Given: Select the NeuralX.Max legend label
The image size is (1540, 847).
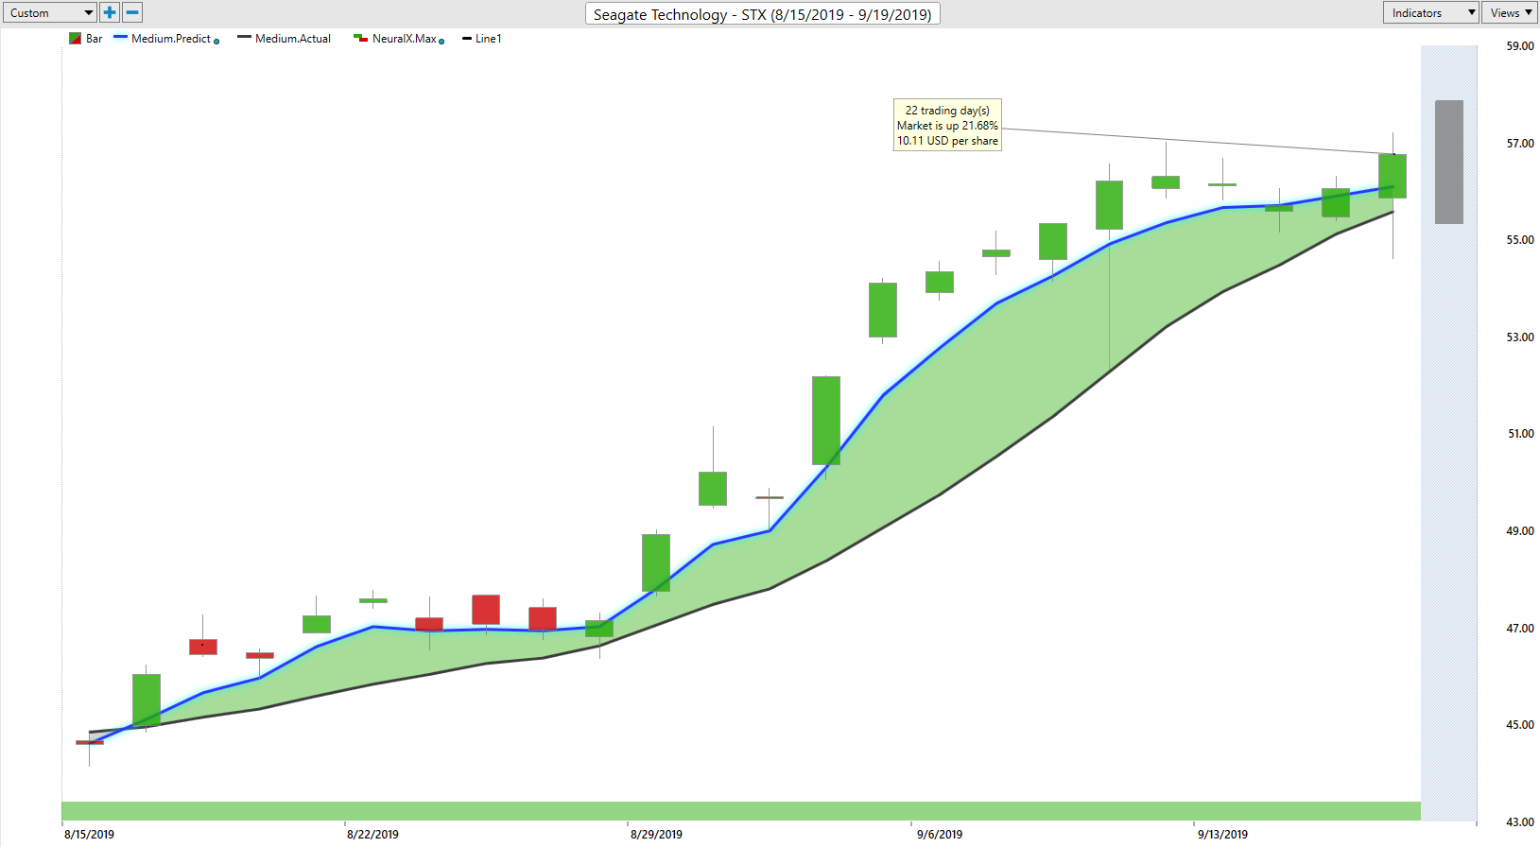Looking at the screenshot, I should click(405, 39).
